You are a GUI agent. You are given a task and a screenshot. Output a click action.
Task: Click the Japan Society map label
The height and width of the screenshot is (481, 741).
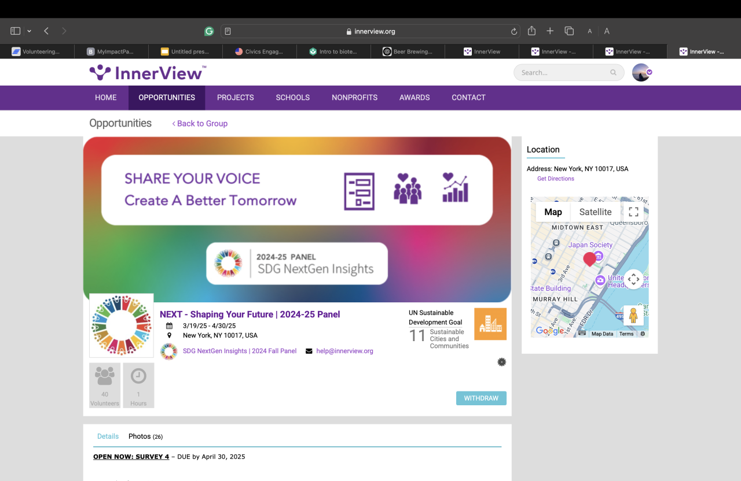(x=590, y=245)
